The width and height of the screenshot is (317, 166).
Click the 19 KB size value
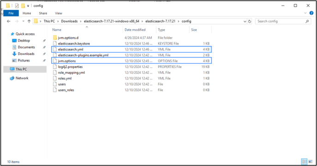pos(205,66)
